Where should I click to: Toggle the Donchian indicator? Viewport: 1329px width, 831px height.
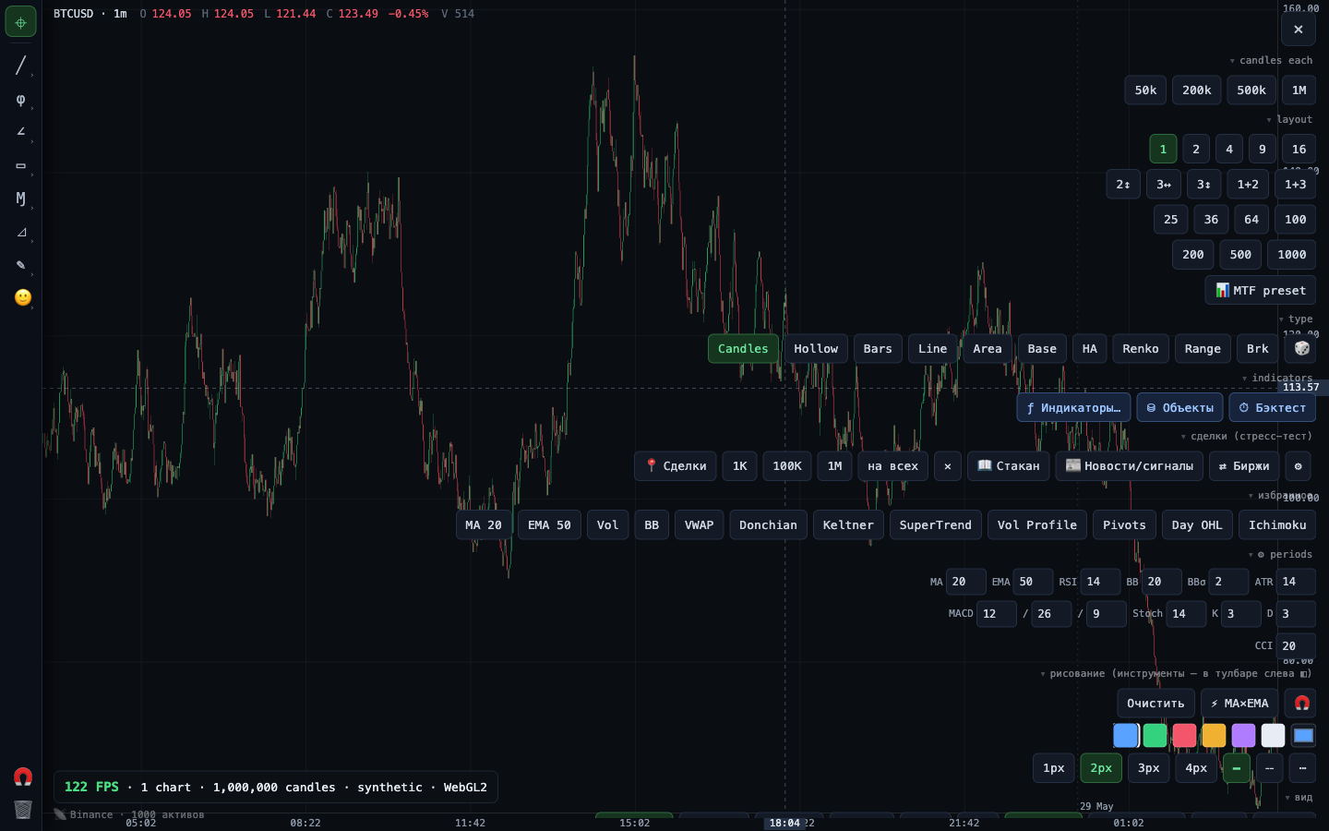[768, 524]
